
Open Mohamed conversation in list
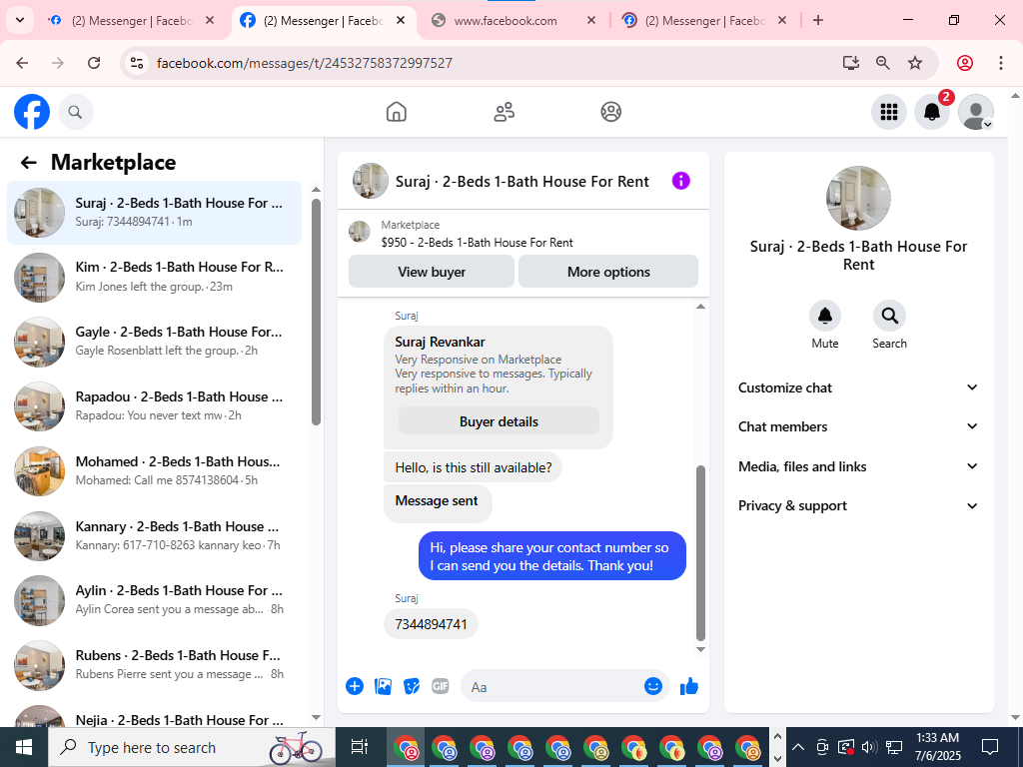(x=155, y=471)
